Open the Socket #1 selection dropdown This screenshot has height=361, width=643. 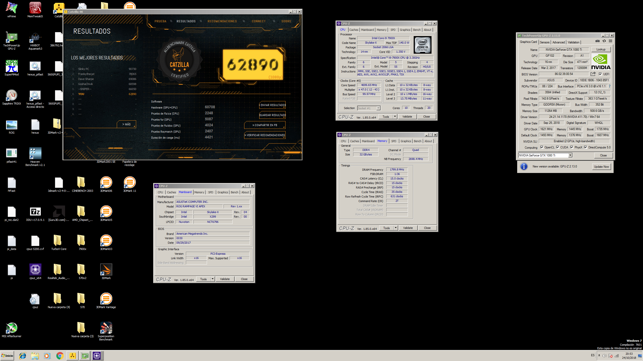click(369, 108)
